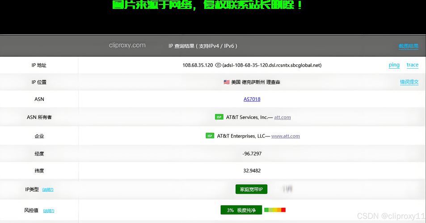Screen dimensions: 426x223
Task: Click the location text 美国 德克萨斯州 理查森
Action: [256, 82]
